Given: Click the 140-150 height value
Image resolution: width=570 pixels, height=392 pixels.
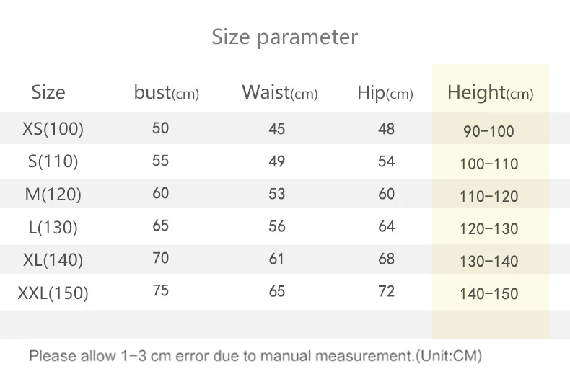Looking at the screenshot, I should (x=489, y=294).
